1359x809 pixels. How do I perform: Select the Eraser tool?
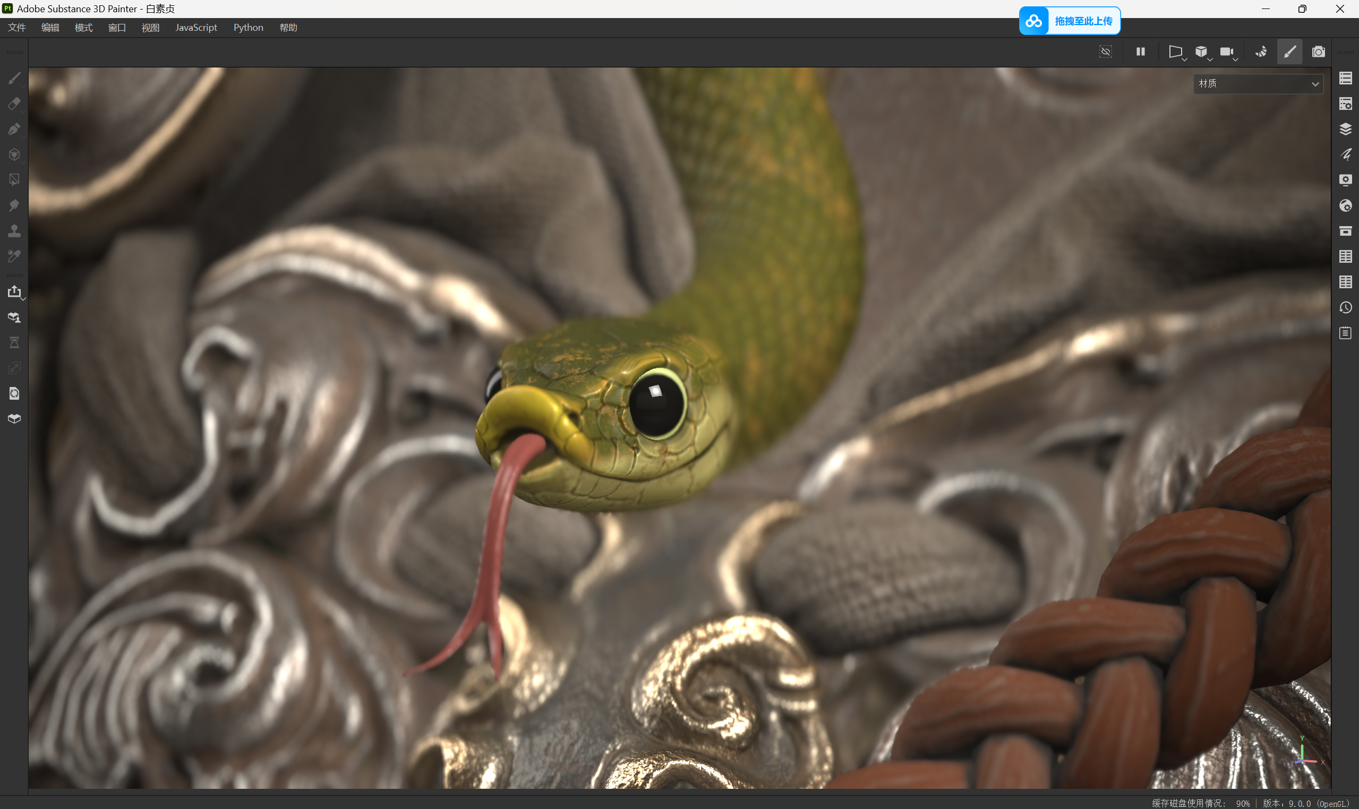14,104
